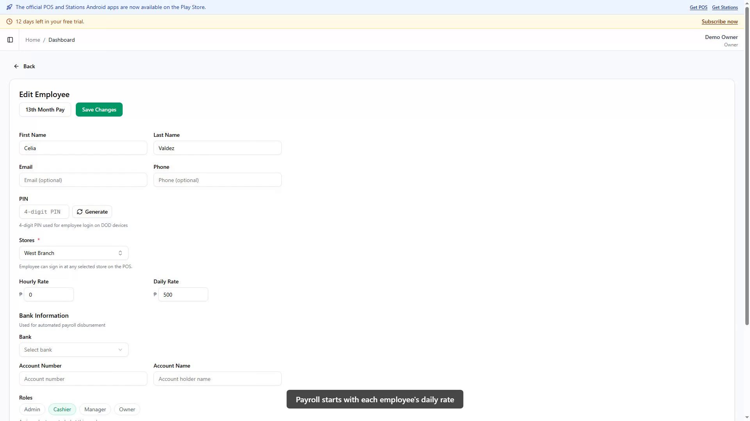Open the Stores West Branch dropdown
Screen dimensions: 750x421
[x=73, y=253]
